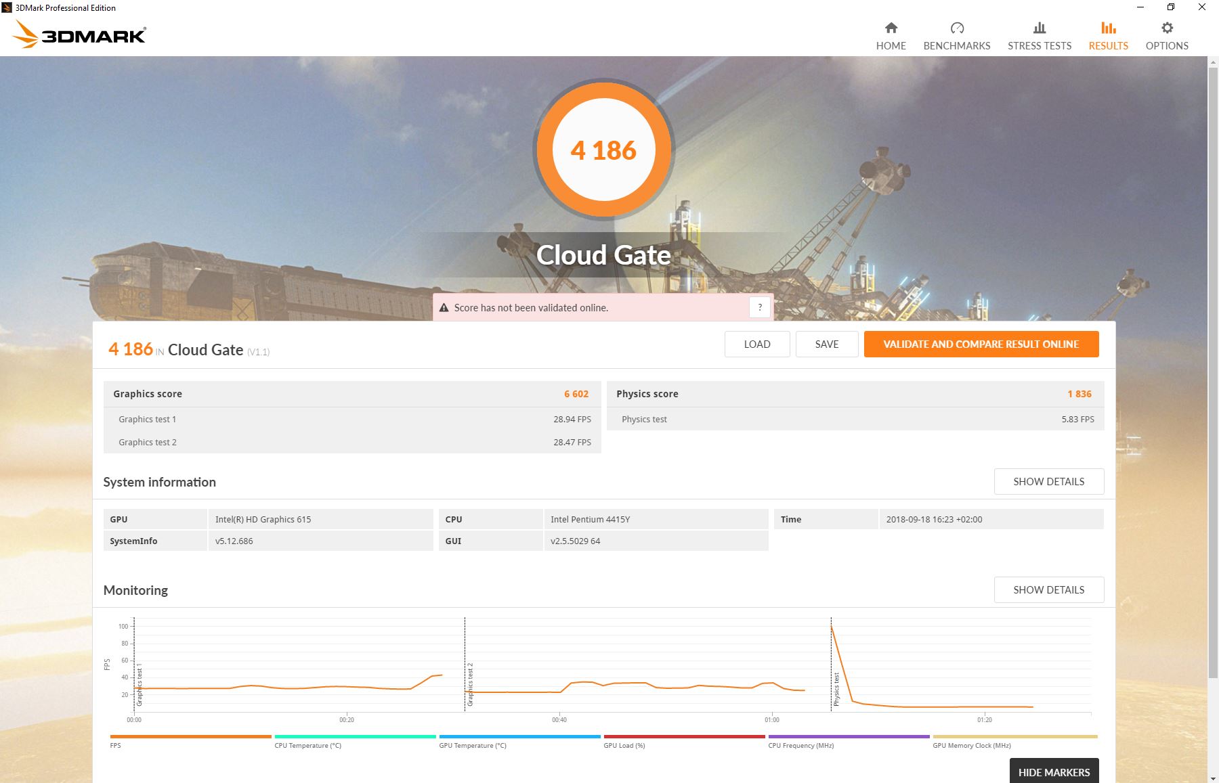This screenshot has height=783, width=1219.
Task: Click the SystemInfo version v5.12.686
Action: pyautogui.click(x=234, y=541)
